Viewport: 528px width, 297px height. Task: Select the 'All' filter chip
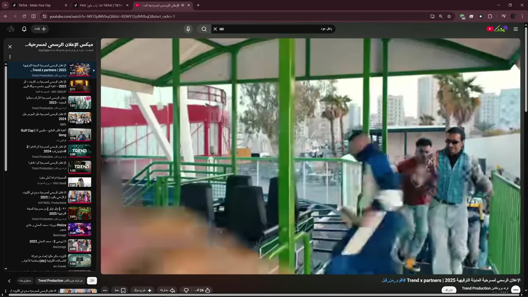pyautogui.click(x=92, y=280)
